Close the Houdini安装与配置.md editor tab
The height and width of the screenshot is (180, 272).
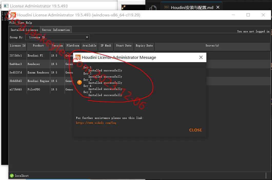[x=218, y=7]
